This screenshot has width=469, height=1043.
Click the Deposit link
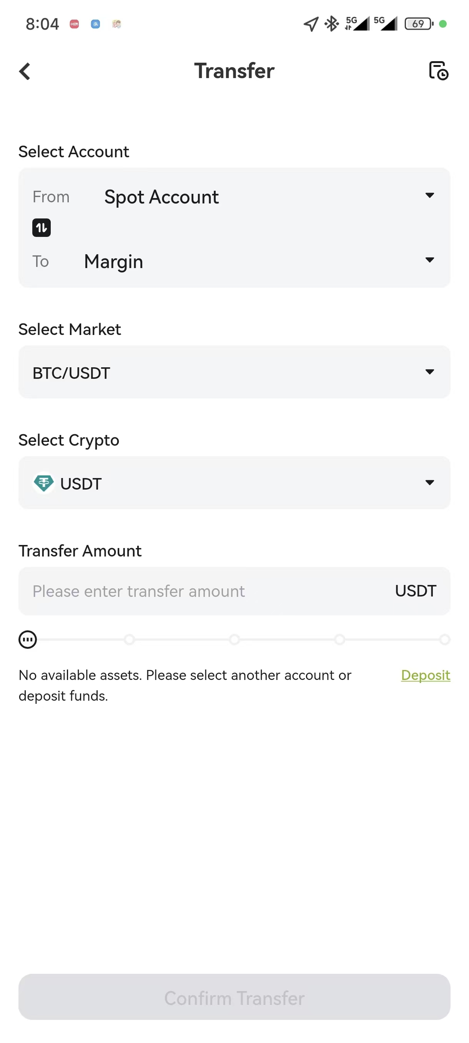coord(425,675)
